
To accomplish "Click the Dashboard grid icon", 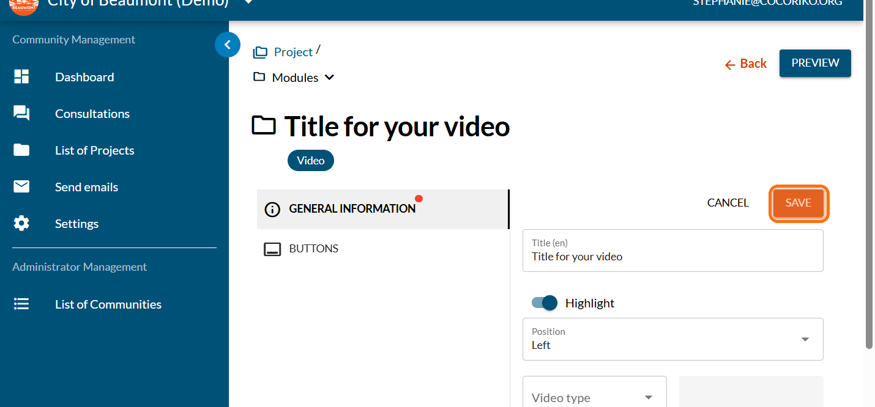I will (21, 77).
